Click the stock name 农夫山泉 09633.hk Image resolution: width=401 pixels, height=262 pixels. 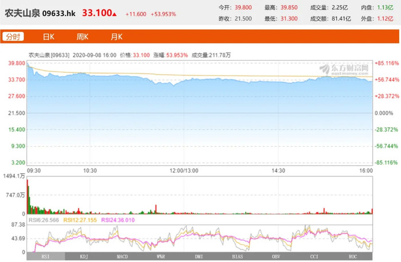click(40, 13)
